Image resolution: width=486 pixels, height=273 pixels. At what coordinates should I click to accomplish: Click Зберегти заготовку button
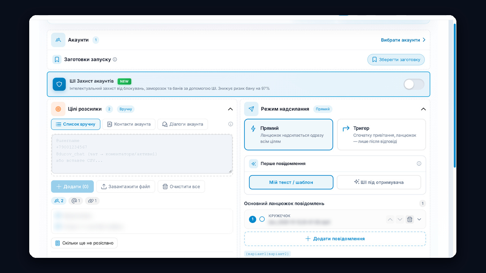(396, 60)
